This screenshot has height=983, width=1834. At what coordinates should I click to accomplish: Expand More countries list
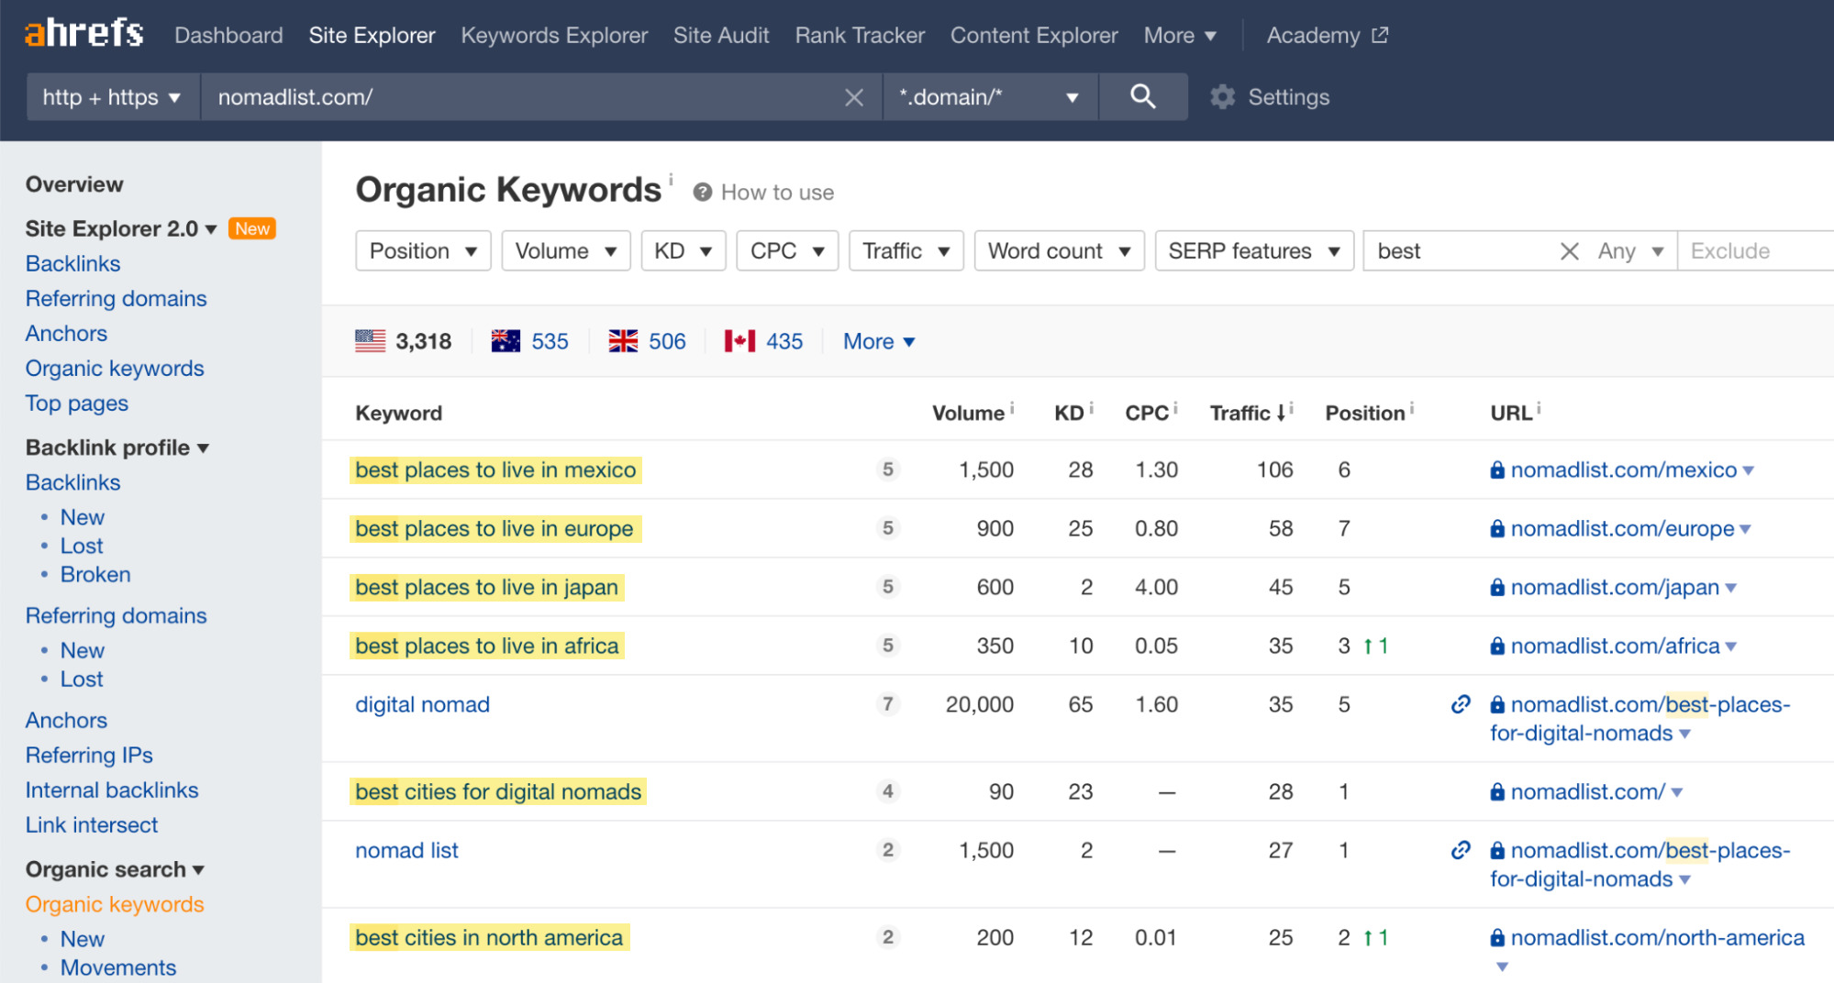878,341
